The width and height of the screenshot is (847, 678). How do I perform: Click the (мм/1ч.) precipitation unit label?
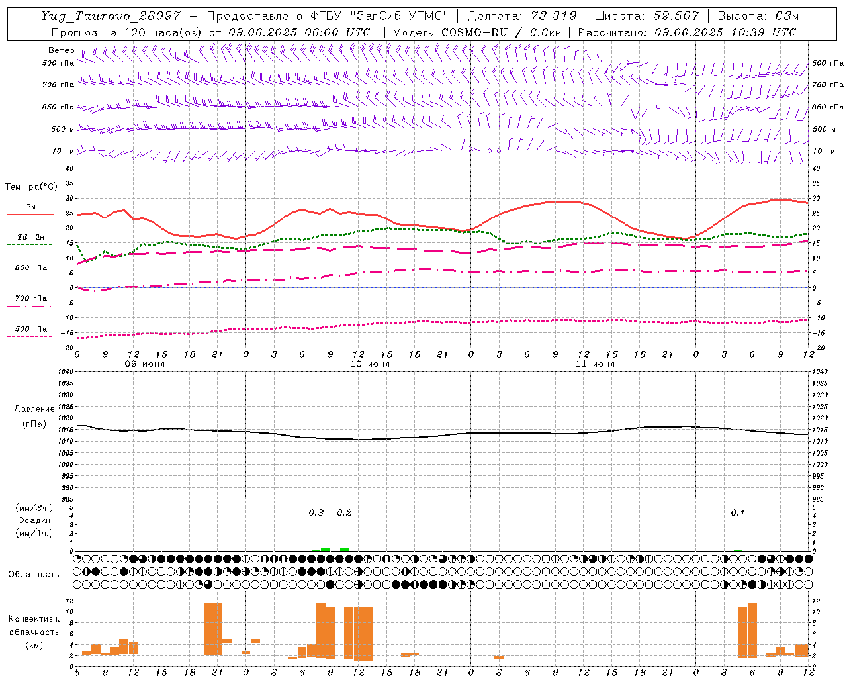34,533
